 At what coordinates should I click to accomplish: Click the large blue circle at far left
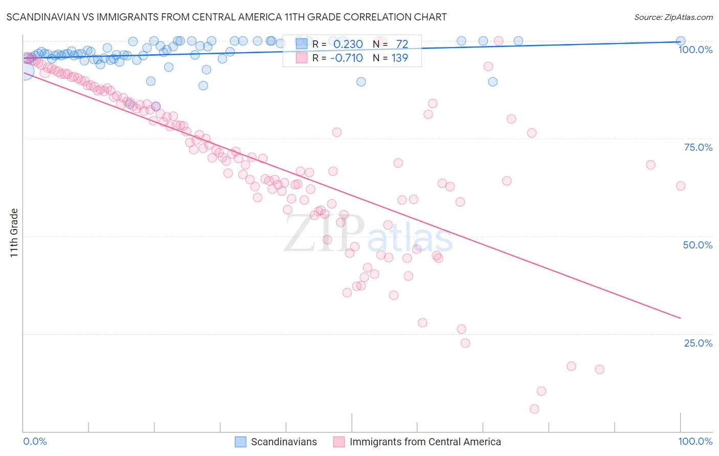tap(24, 70)
